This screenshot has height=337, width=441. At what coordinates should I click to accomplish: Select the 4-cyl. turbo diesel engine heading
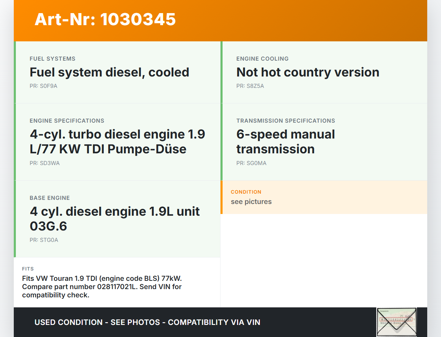117,142
